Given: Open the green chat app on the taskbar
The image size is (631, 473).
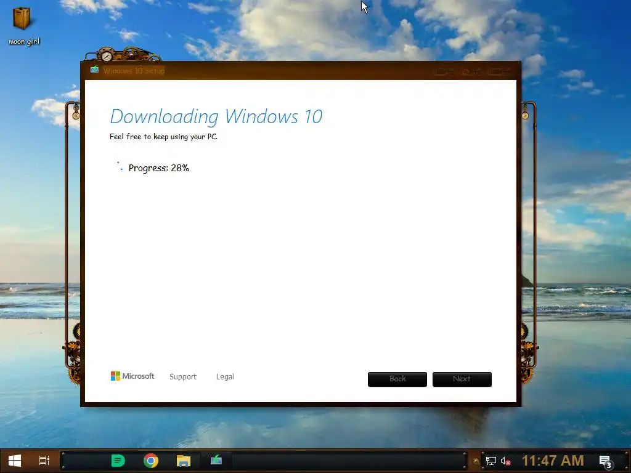Looking at the screenshot, I should coord(118,461).
